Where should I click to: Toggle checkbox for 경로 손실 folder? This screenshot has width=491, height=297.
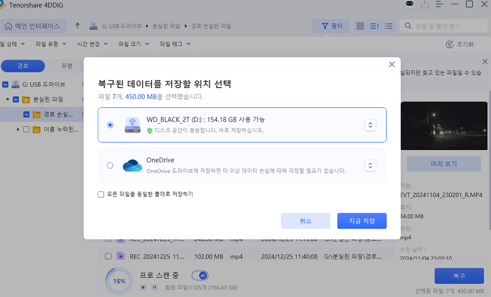tap(27, 114)
